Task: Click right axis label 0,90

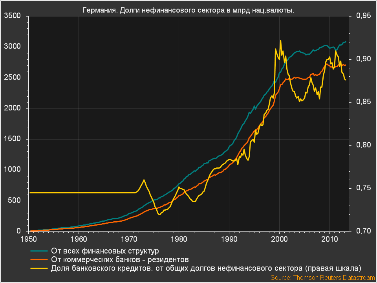Action: pyautogui.click(x=363, y=59)
